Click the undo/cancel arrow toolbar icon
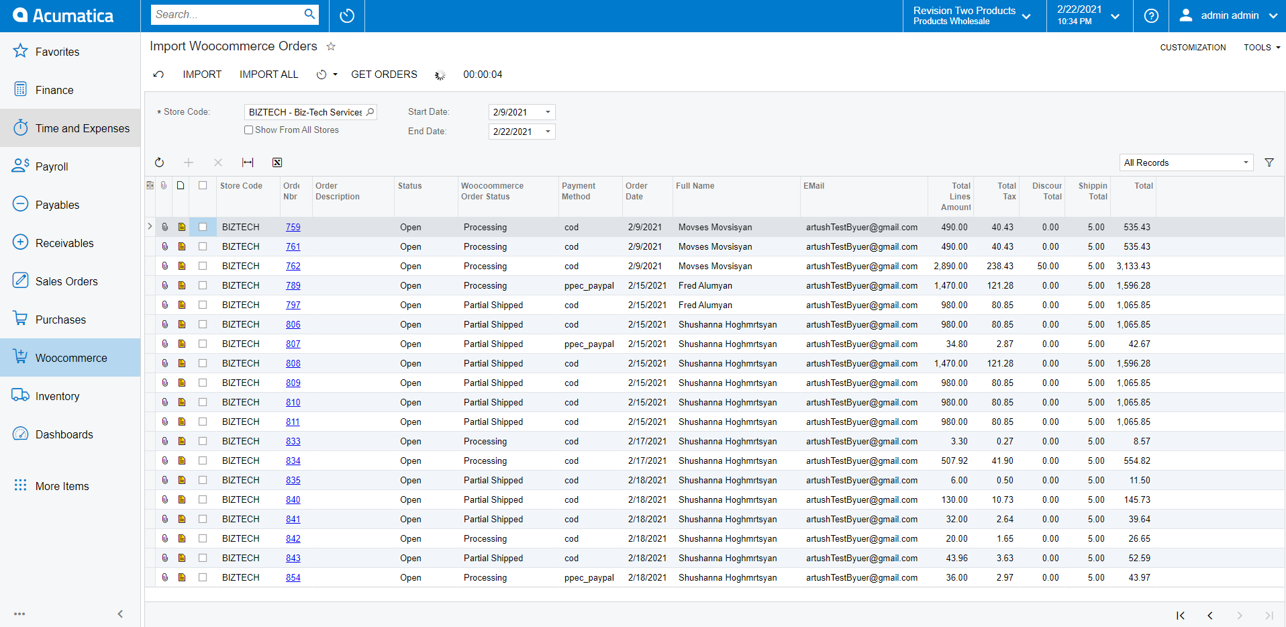Viewport: 1286px width, 627px height. pyautogui.click(x=158, y=75)
